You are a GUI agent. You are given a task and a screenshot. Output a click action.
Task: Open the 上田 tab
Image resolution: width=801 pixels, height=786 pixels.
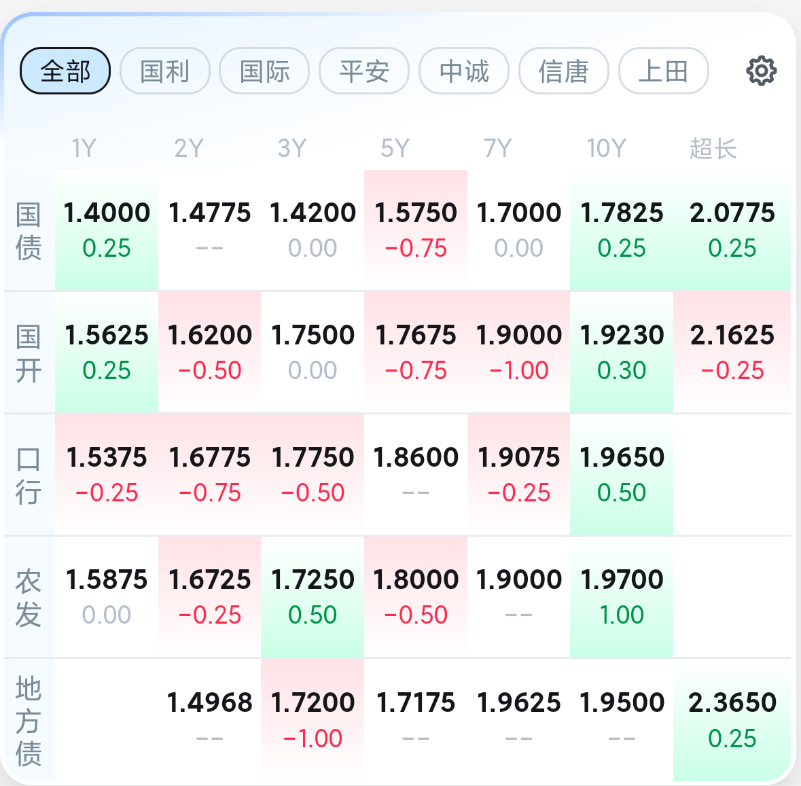tap(663, 71)
